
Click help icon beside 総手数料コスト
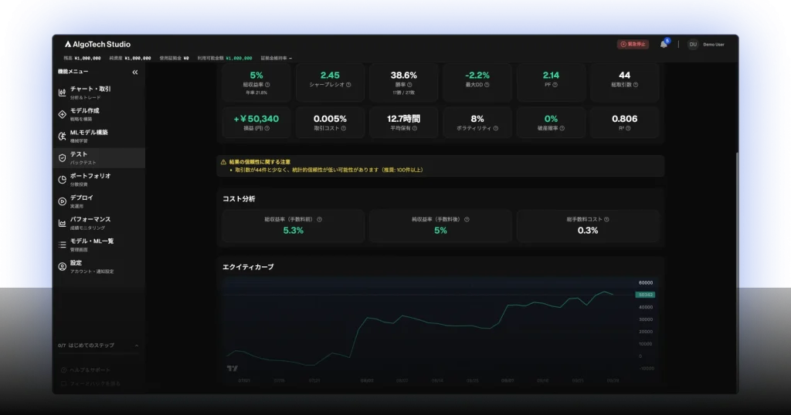(x=606, y=220)
